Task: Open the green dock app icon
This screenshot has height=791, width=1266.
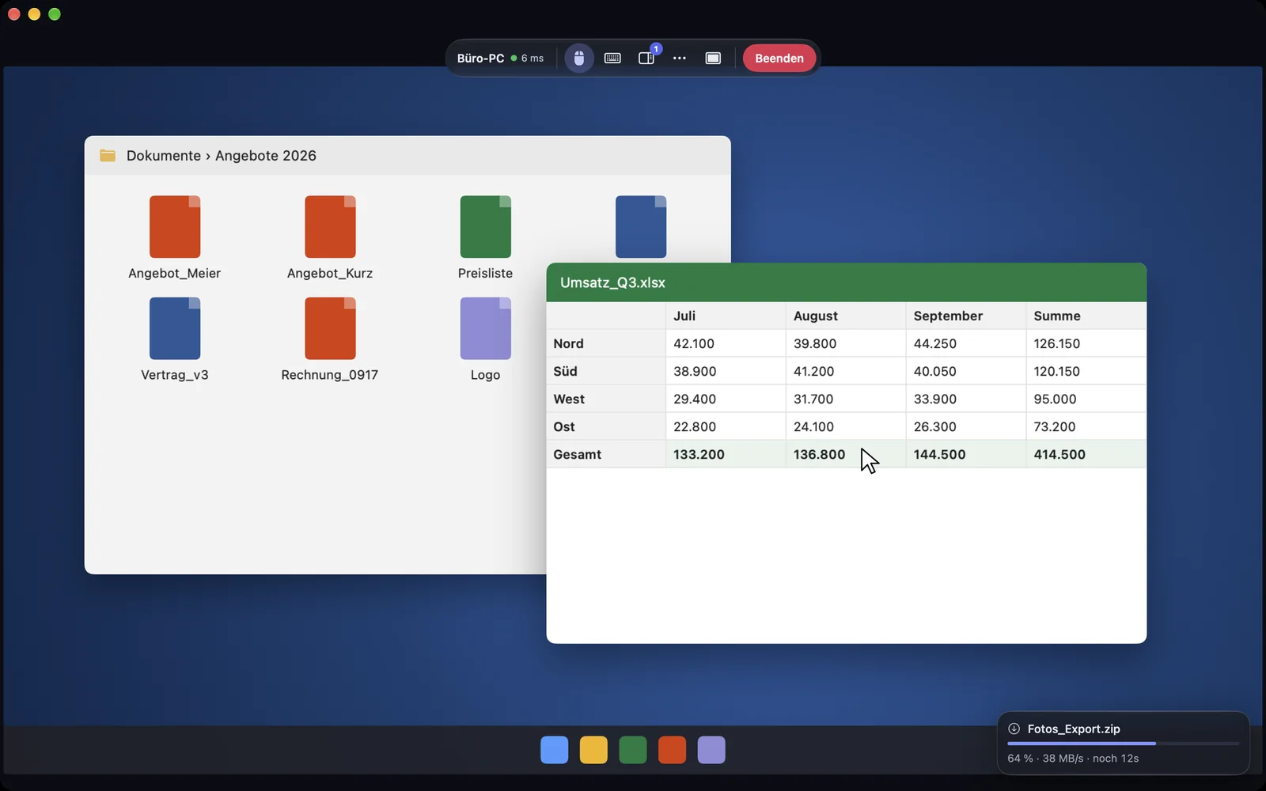Action: (x=633, y=750)
